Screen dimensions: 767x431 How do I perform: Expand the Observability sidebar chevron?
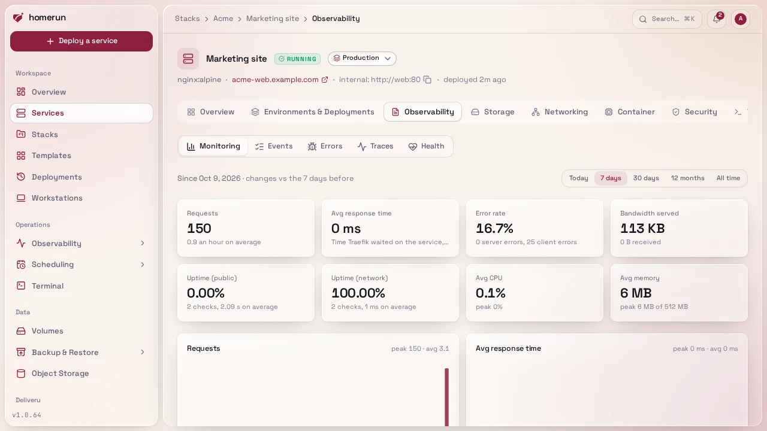(143, 244)
